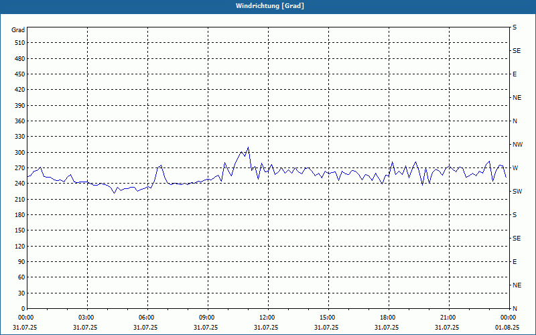Image resolution: width=536 pixels, height=335 pixels.
Task: Click the 30 value on the Grad axis
Action: 21,293
